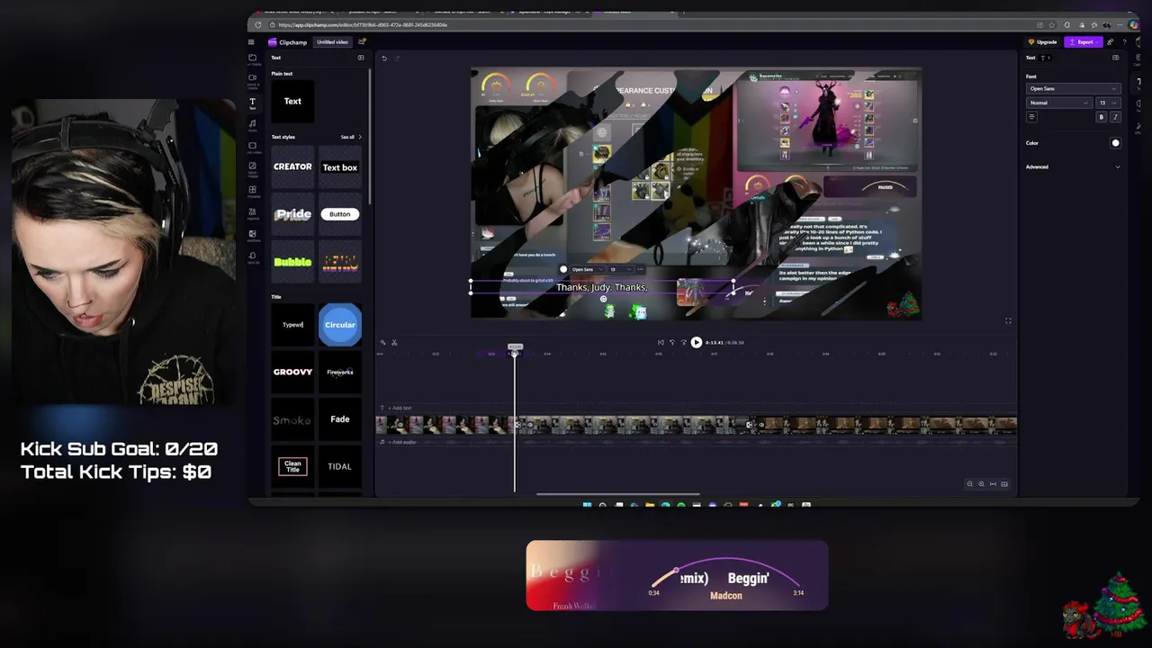Add the Fireworks title
The height and width of the screenshot is (648, 1152).
[x=340, y=372]
